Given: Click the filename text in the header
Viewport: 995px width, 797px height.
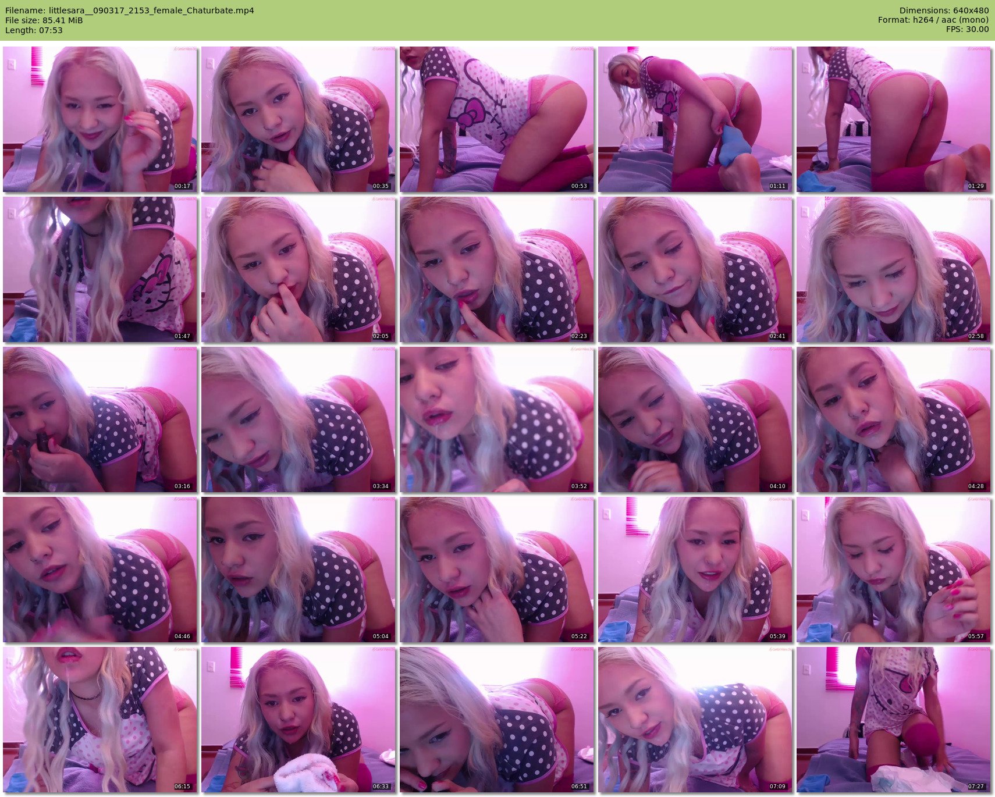Looking at the screenshot, I should (130, 10).
